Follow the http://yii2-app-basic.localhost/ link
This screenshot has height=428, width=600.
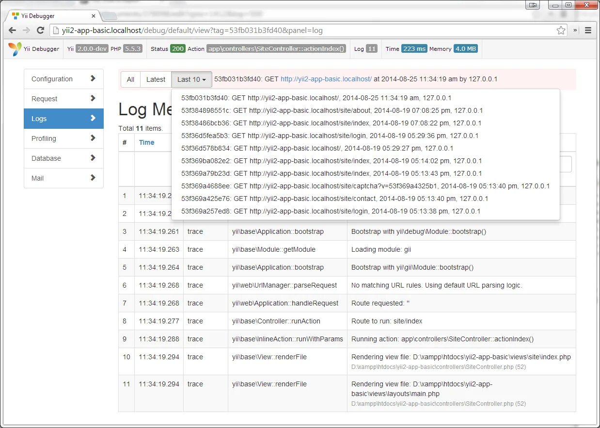click(326, 79)
